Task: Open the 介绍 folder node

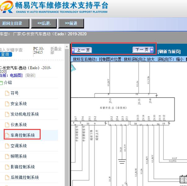Action: coord(8,82)
